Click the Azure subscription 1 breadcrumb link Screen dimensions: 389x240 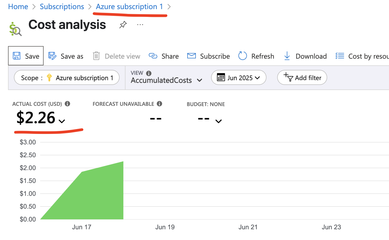click(x=129, y=6)
